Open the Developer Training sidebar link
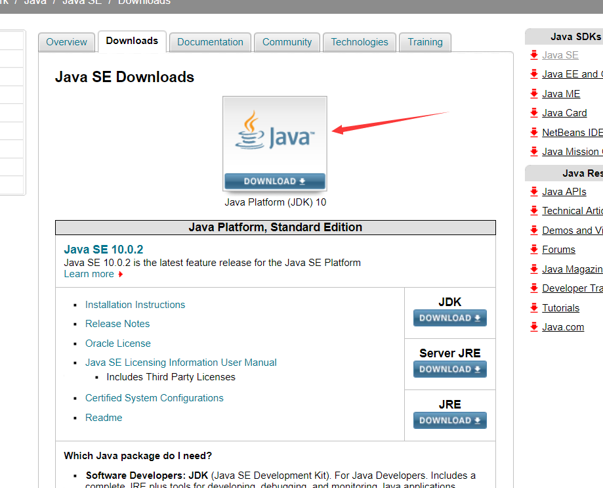 click(x=572, y=288)
